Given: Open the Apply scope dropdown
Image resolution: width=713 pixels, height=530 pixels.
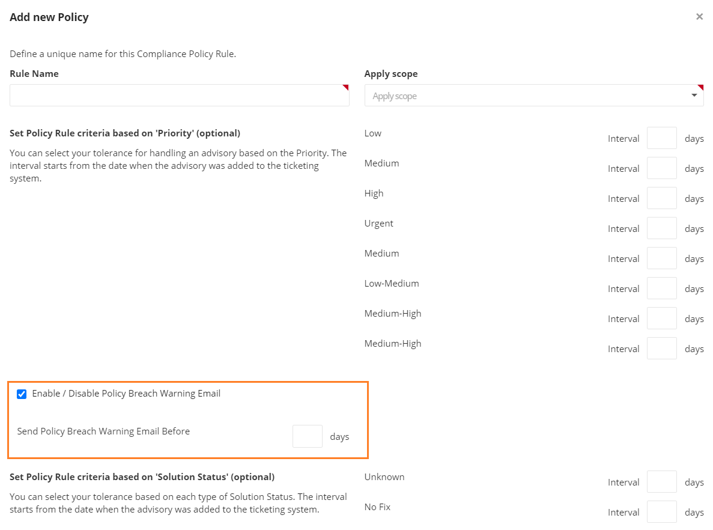Looking at the screenshot, I should click(x=534, y=95).
